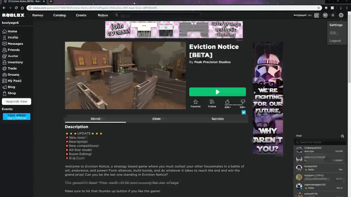Viewport: 351px width, 197px height.
Task: Click the All-Star mode! update line
Action: [x=80, y=150]
